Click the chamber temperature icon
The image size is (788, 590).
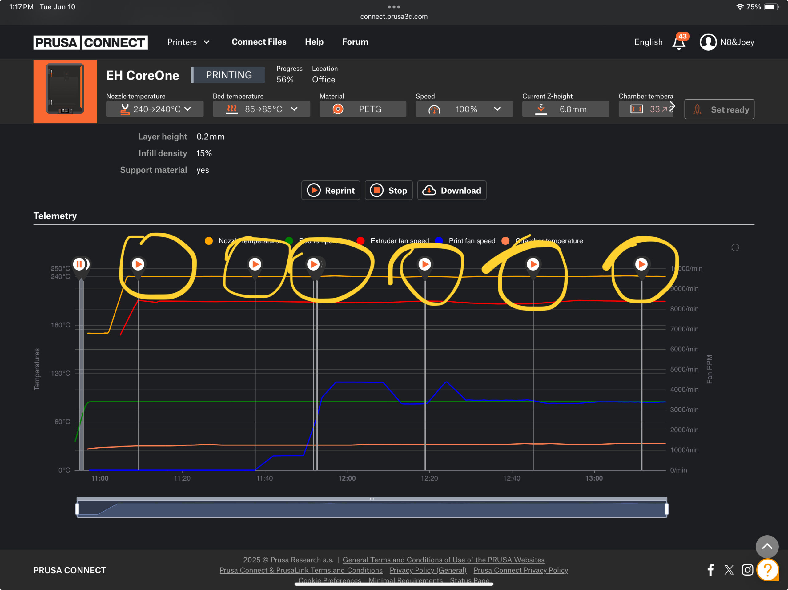tap(637, 109)
